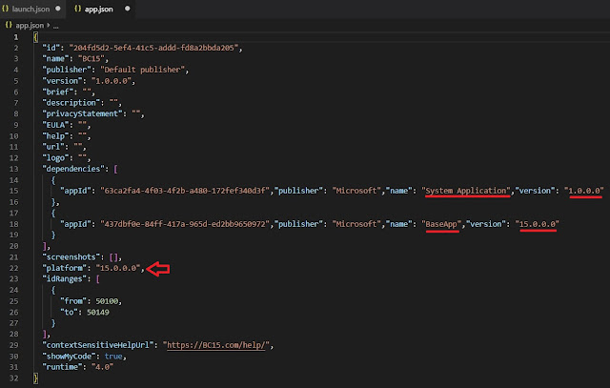Screen dimensions: 610x388
Task: Click JSON braces icon on app.json tab
Action: (77, 9)
